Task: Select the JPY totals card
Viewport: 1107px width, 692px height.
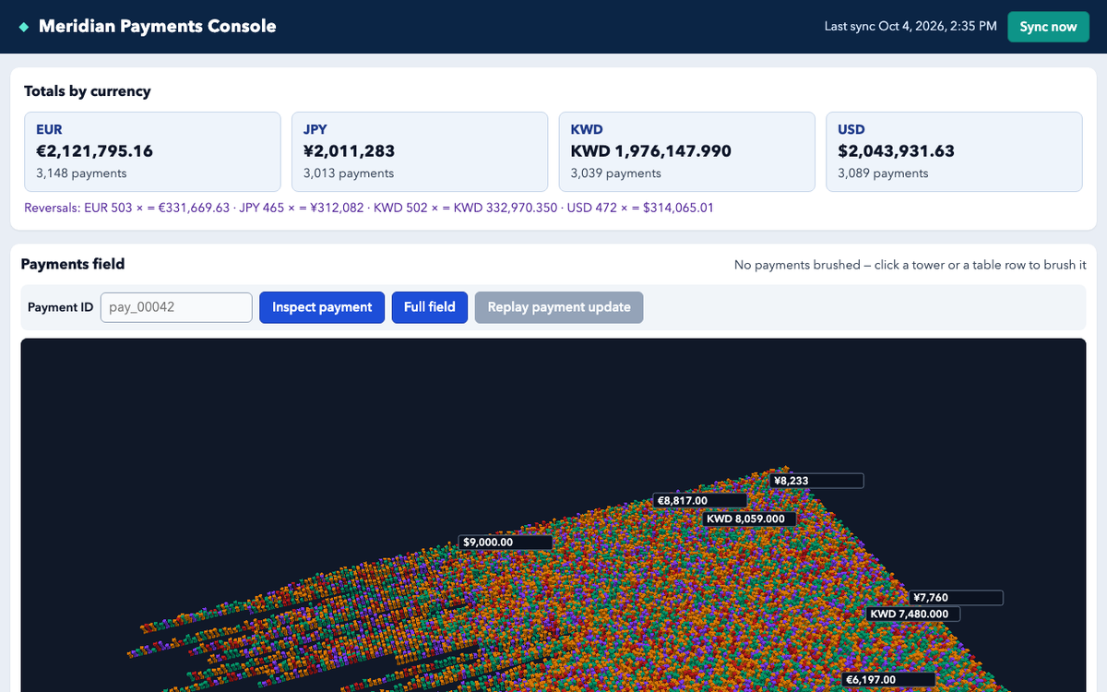Action: coord(420,152)
